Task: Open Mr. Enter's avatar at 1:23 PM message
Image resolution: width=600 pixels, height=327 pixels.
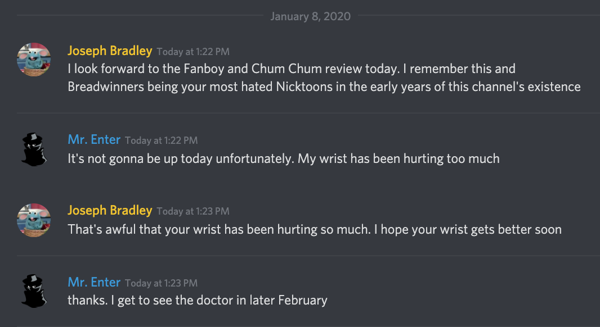Action: pos(34,291)
